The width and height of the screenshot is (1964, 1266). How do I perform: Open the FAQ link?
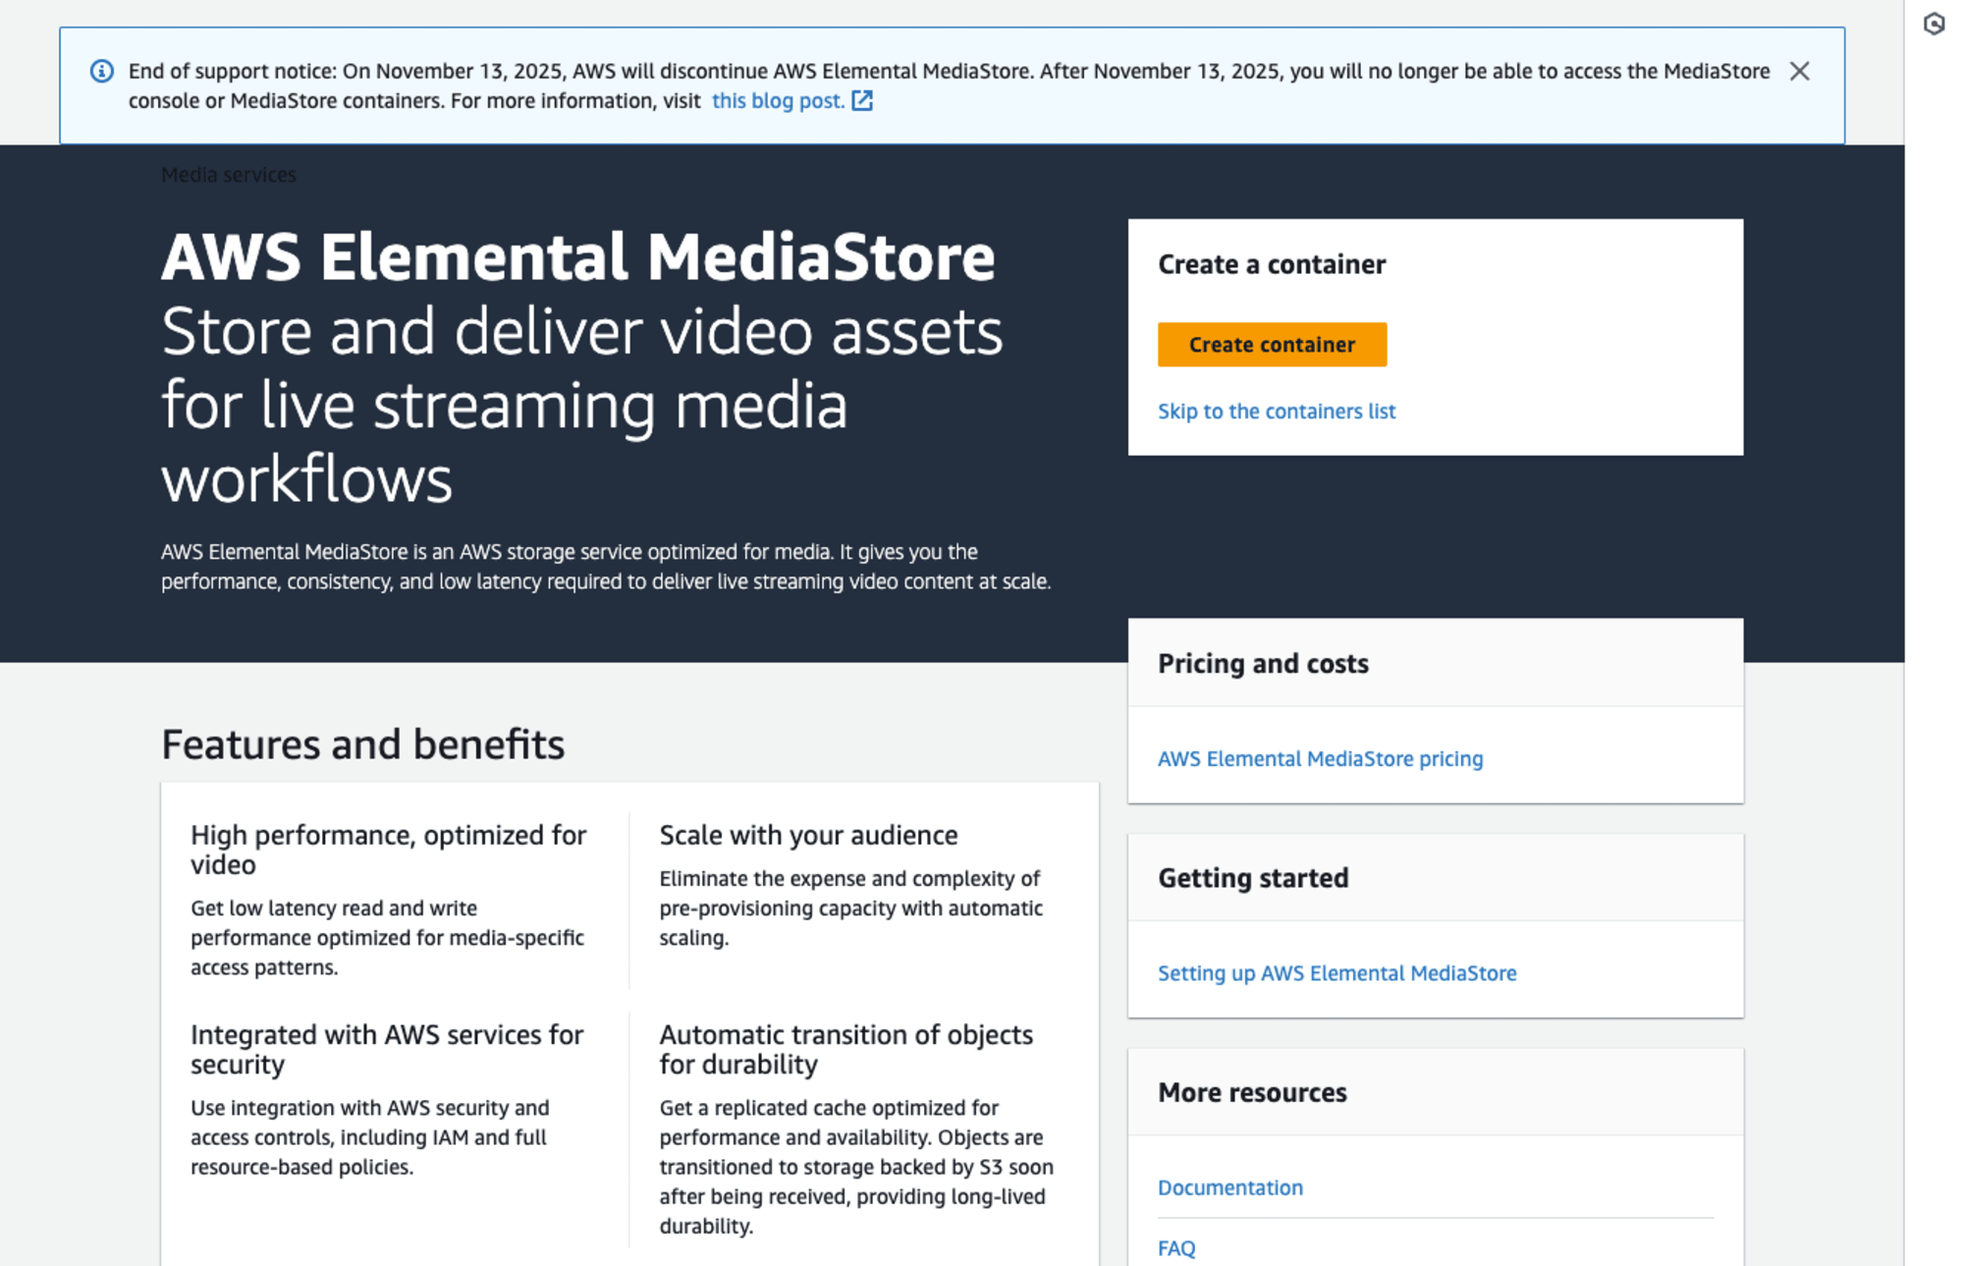point(1176,1247)
